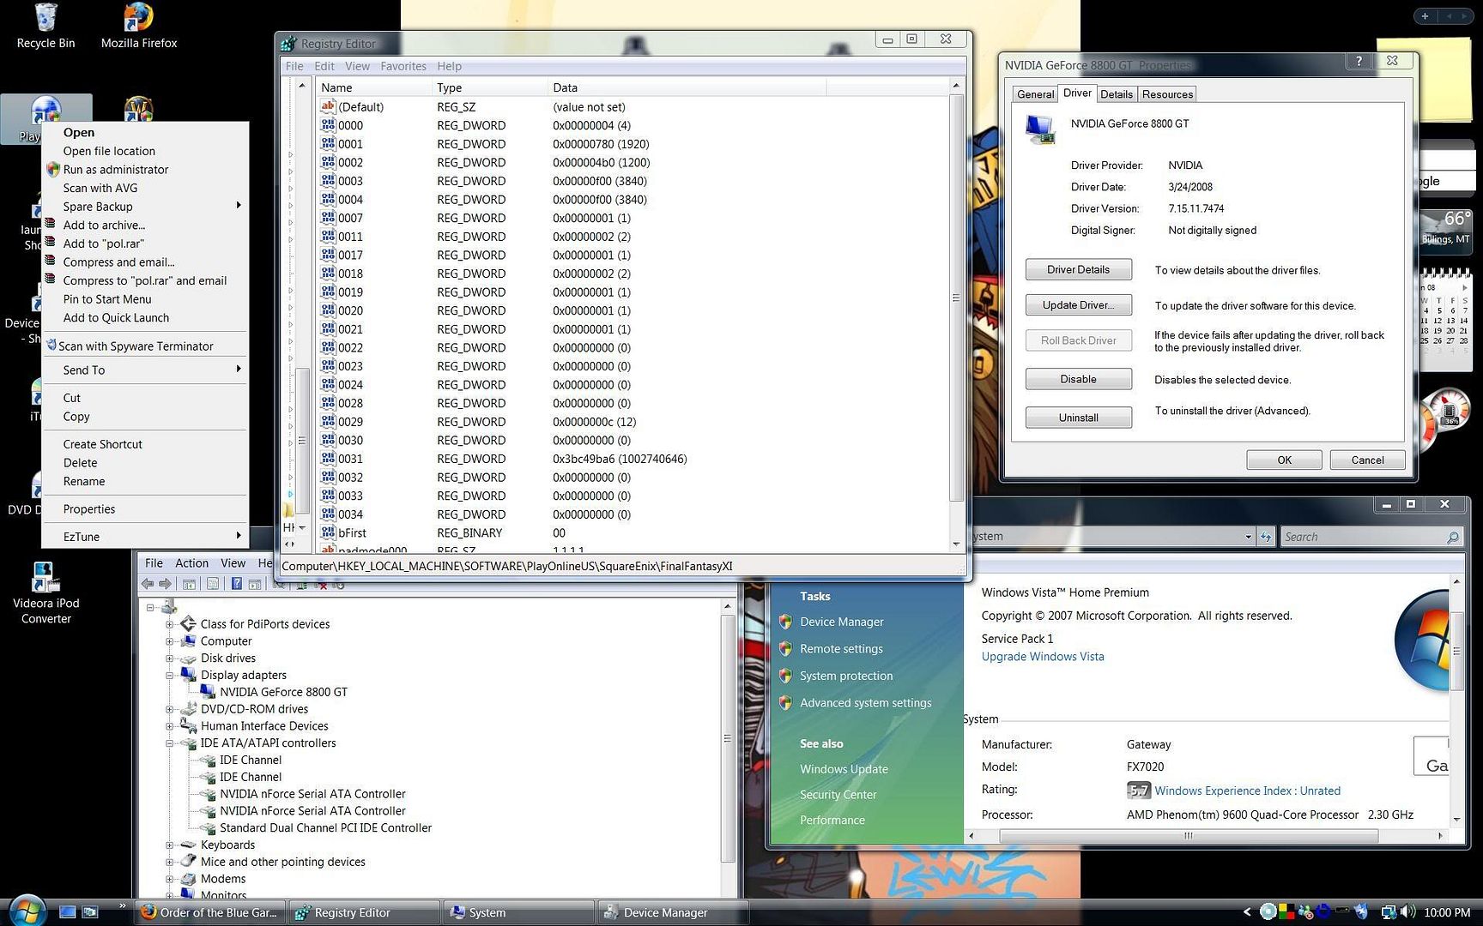The image size is (1483, 926).
Task: Open the Action menu in Device Manager
Action: (x=191, y=563)
